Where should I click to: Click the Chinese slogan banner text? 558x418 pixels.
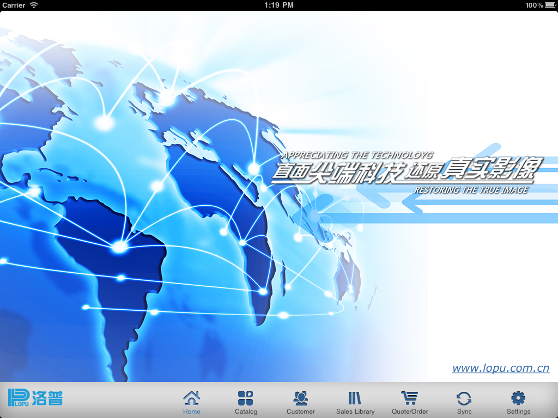pos(407,171)
